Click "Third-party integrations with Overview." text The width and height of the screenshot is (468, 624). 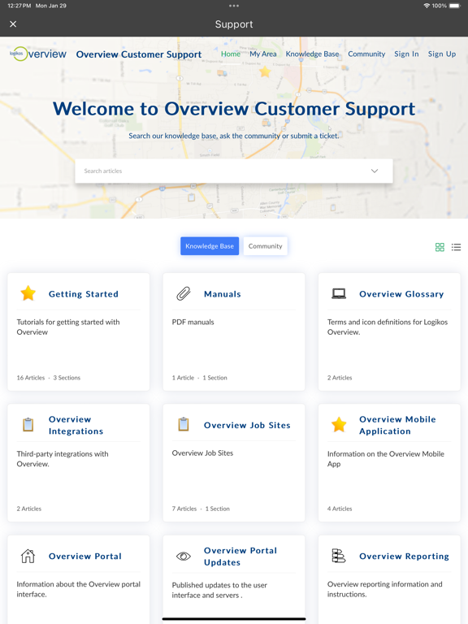pyautogui.click(x=63, y=459)
